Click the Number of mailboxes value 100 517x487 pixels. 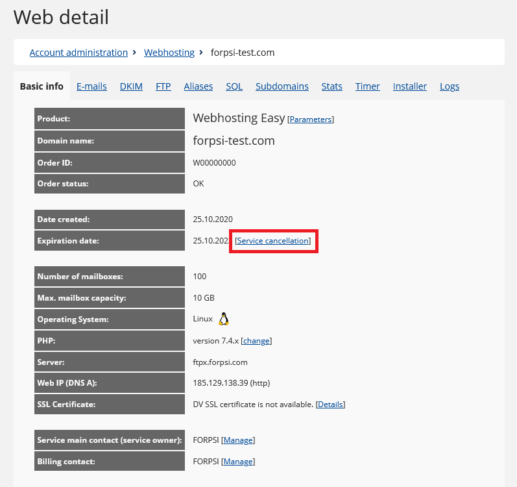click(200, 277)
